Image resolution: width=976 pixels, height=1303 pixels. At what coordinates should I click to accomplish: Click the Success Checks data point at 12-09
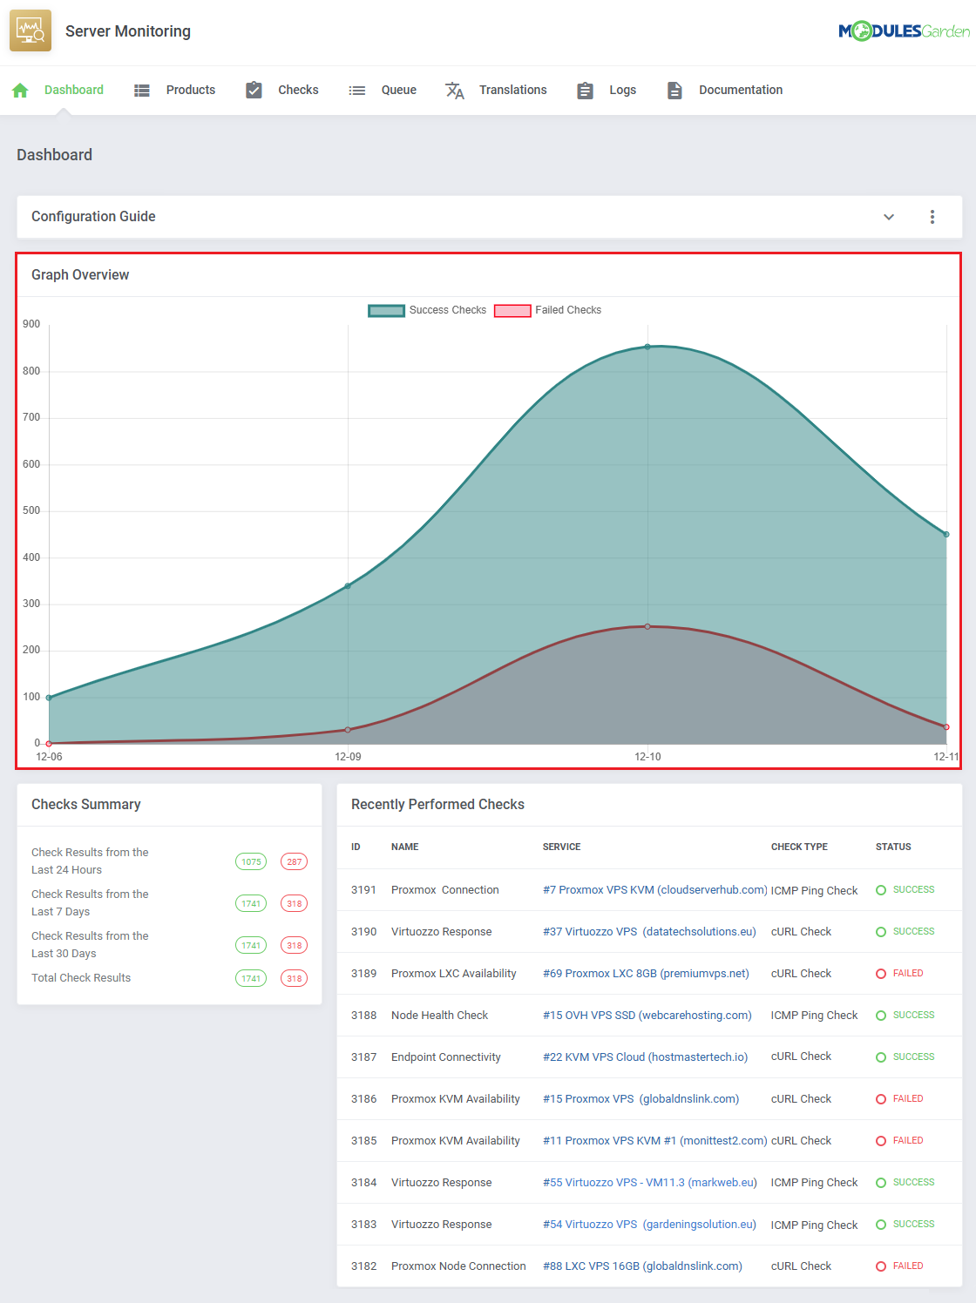(x=348, y=586)
